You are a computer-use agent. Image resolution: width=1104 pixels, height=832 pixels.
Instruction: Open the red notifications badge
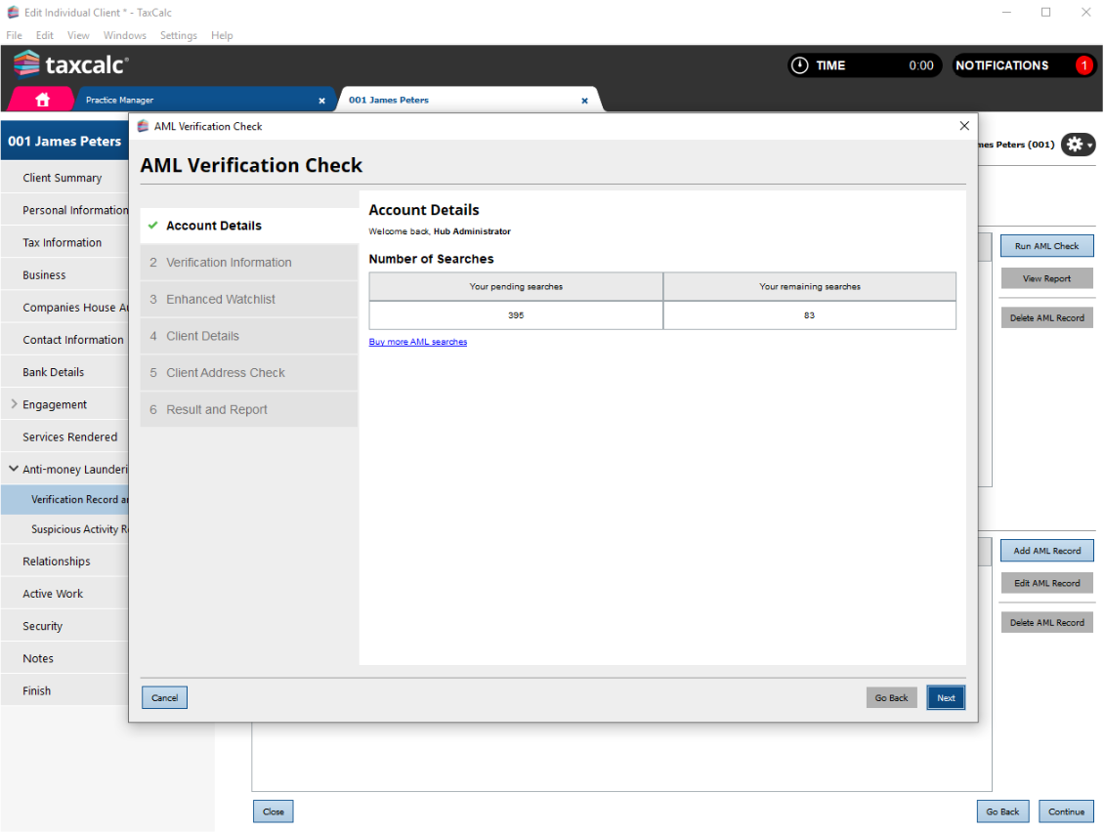pyautogui.click(x=1083, y=65)
